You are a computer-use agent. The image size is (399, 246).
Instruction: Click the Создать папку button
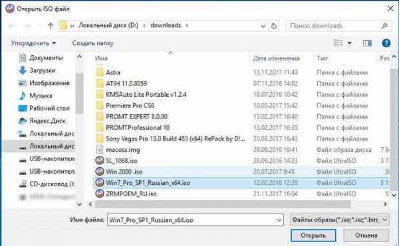pos(93,43)
